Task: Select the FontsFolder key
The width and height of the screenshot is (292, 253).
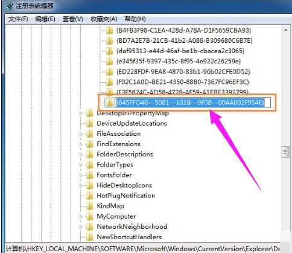Action: pyautogui.click(x=114, y=175)
